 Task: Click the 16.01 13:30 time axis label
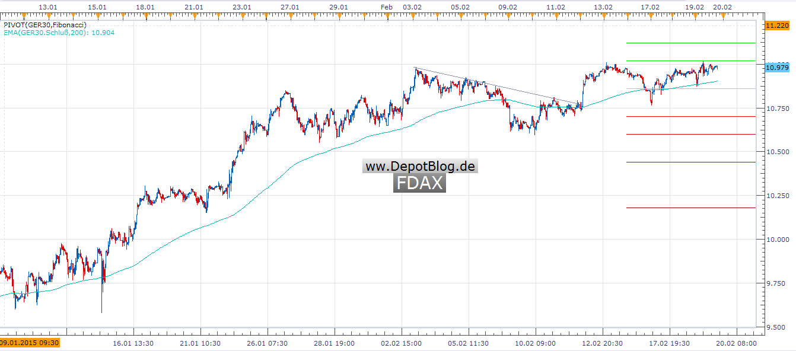tap(133, 343)
